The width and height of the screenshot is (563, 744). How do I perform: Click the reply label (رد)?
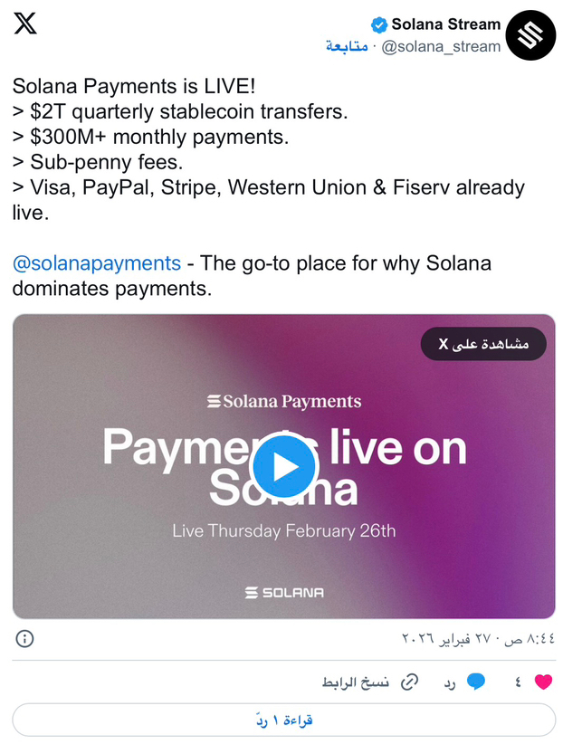[x=450, y=683]
